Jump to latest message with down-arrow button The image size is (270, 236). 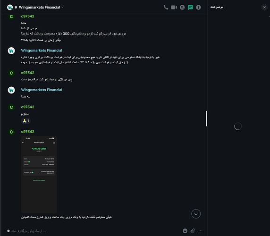196,214
